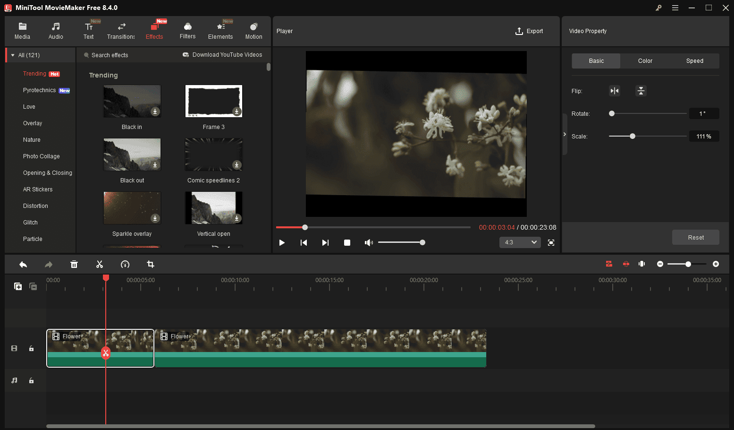Click the Undo icon
Screen dimensions: 734x430
click(x=23, y=264)
